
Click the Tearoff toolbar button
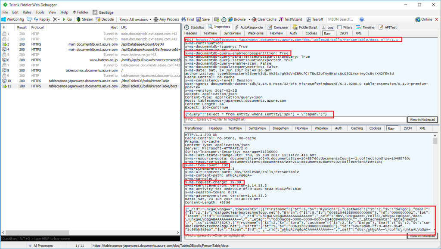315,19
